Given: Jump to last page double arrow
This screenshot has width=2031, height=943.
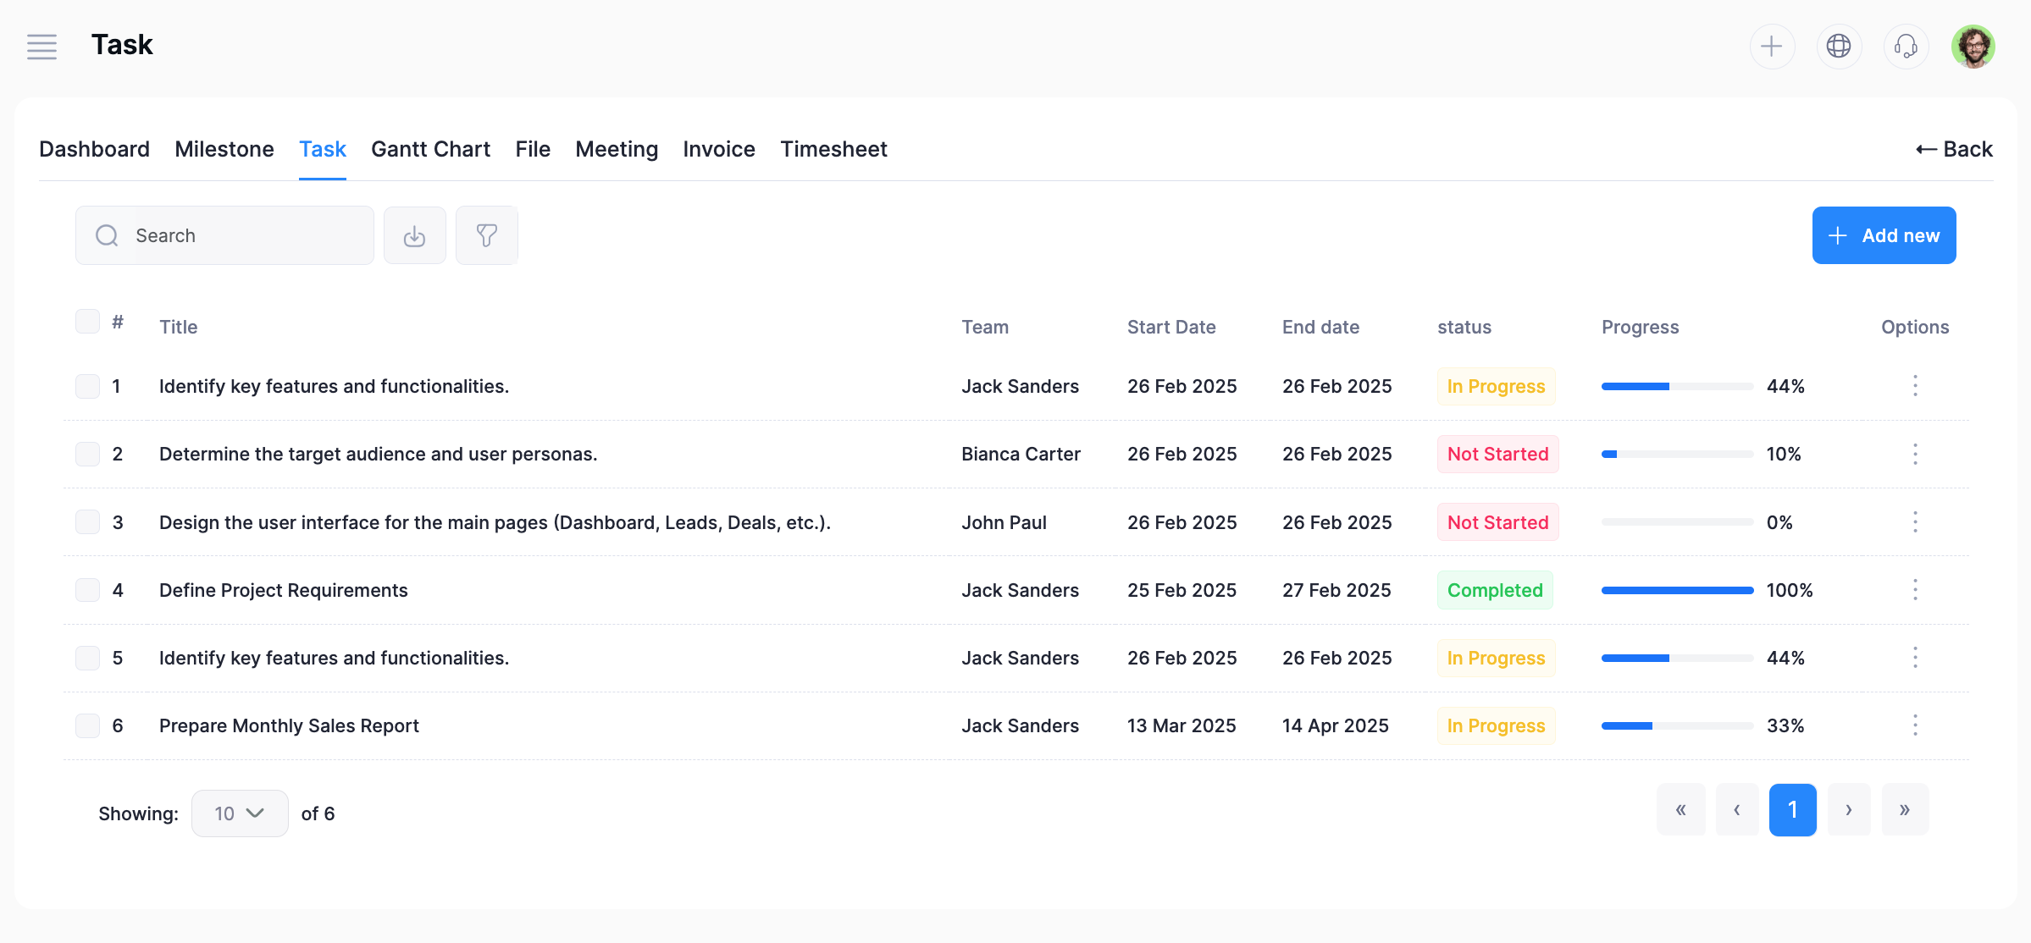Looking at the screenshot, I should tap(1904, 810).
